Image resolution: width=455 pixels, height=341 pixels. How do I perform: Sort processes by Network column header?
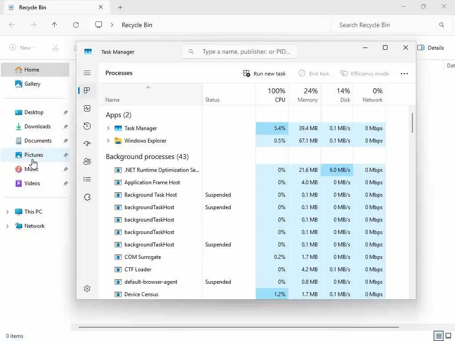(x=369, y=95)
